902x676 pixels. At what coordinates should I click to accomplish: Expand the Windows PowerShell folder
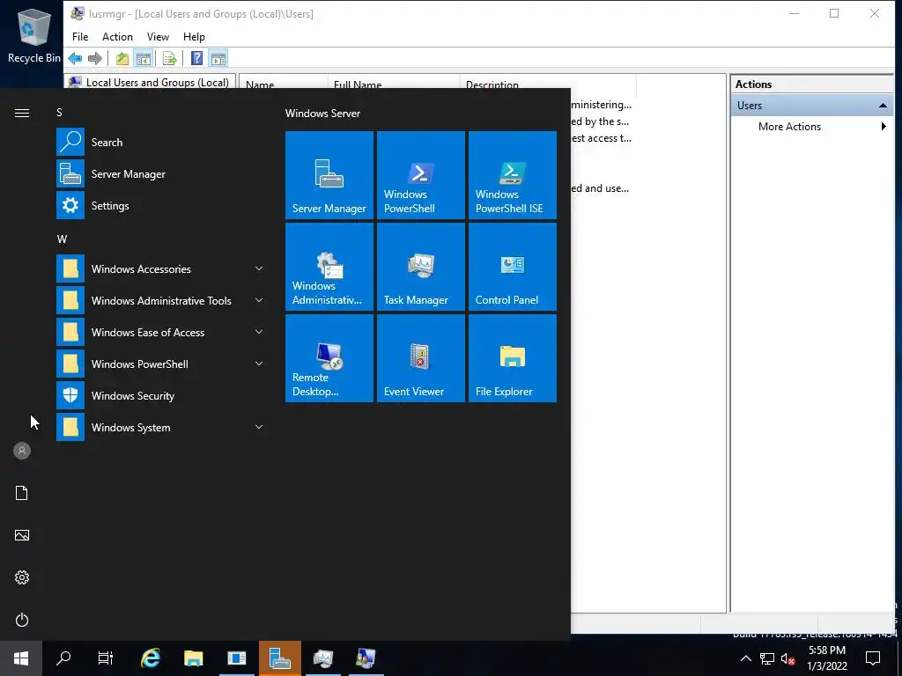pyautogui.click(x=259, y=364)
